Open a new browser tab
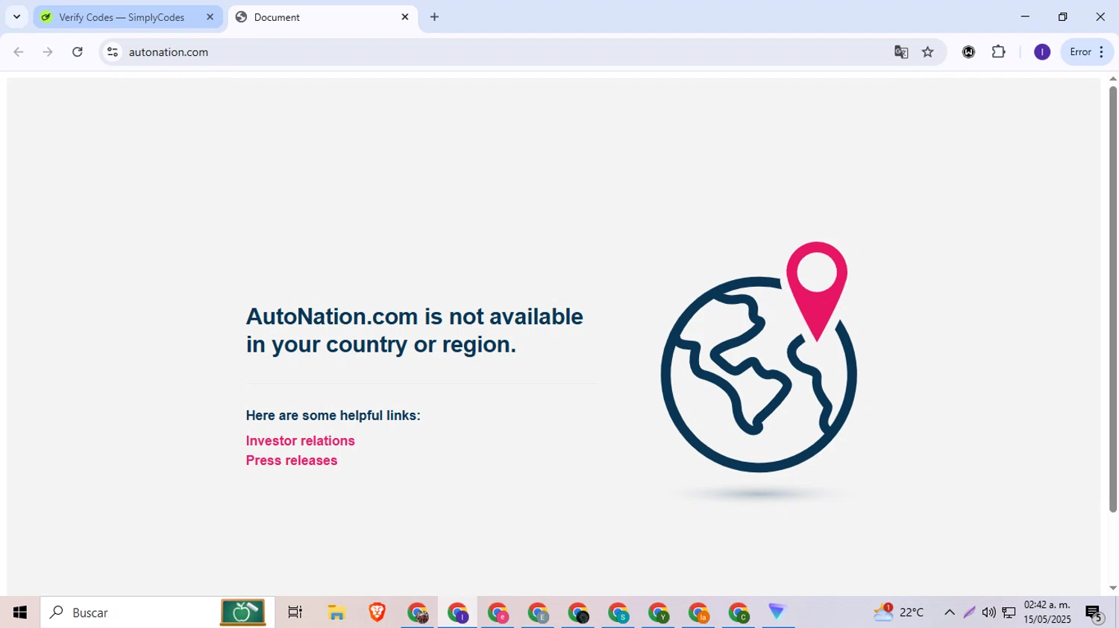 [435, 17]
